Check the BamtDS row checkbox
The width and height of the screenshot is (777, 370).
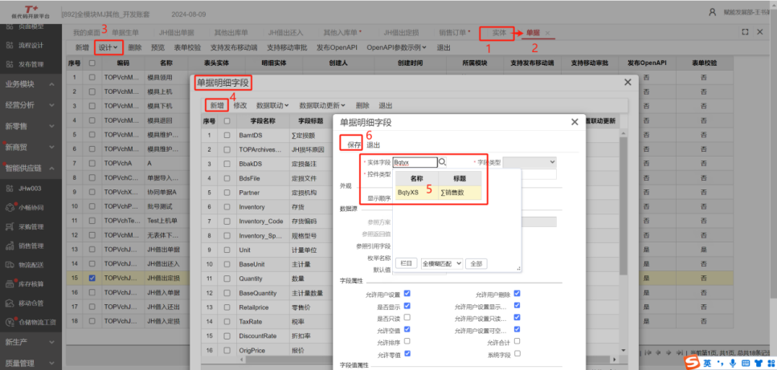pyautogui.click(x=227, y=135)
